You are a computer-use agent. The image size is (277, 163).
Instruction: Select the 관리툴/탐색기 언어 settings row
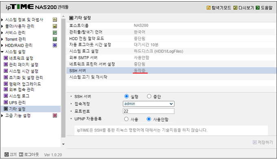click(171, 32)
